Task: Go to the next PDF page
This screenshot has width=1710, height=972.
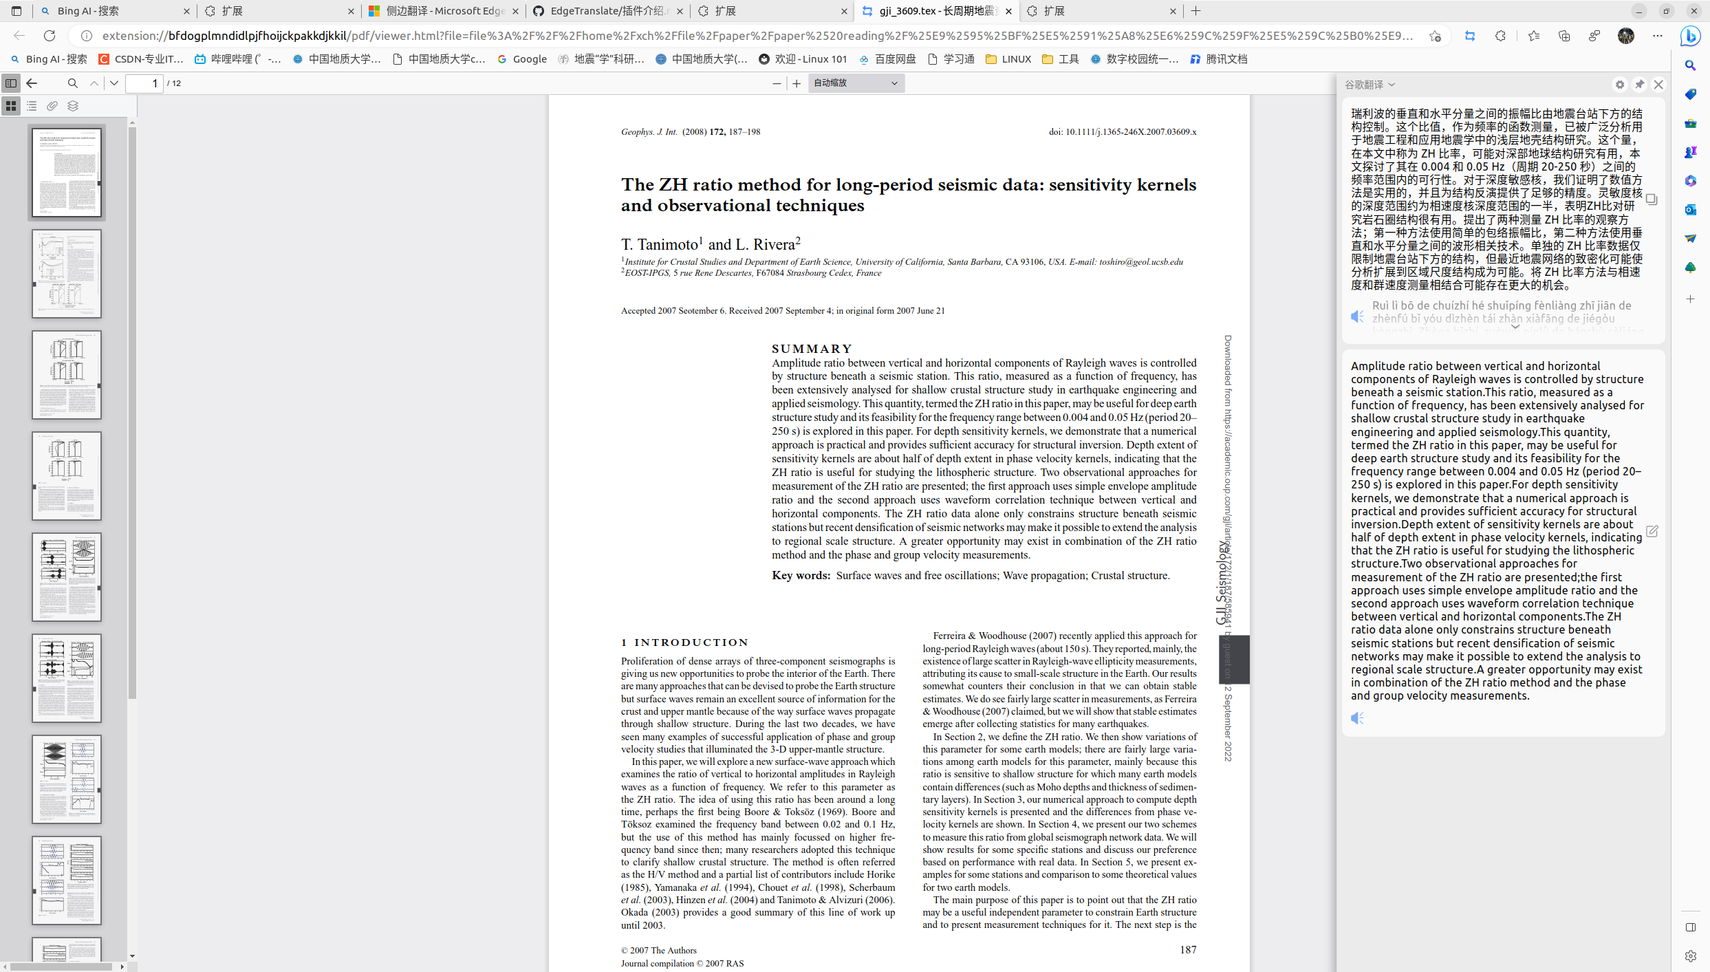Action: click(x=114, y=83)
